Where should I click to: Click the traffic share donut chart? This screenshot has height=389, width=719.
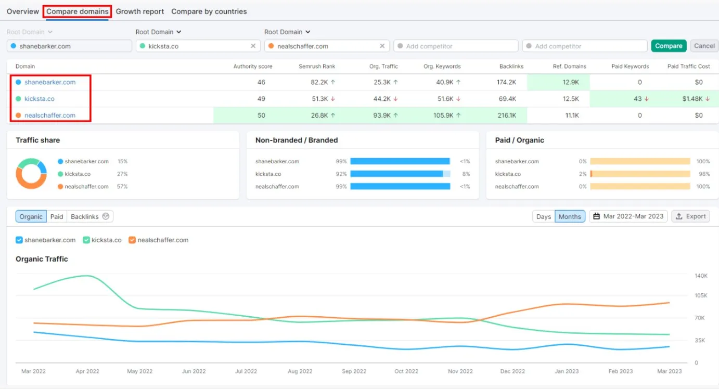click(x=31, y=174)
